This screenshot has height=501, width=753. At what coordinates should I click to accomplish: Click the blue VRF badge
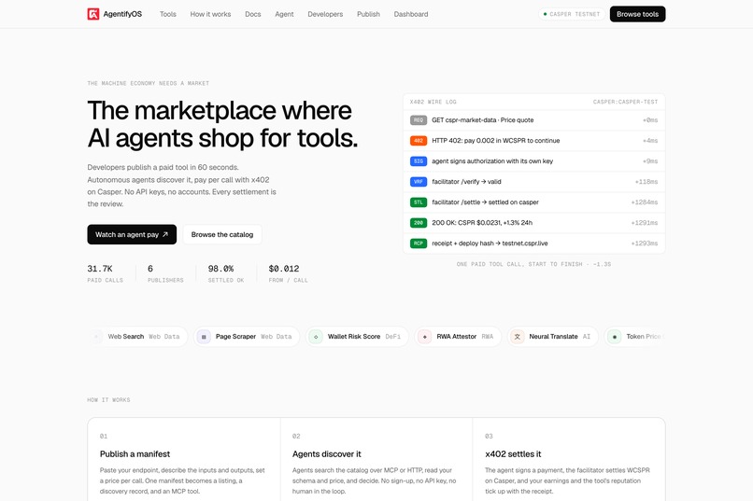[419, 182]
